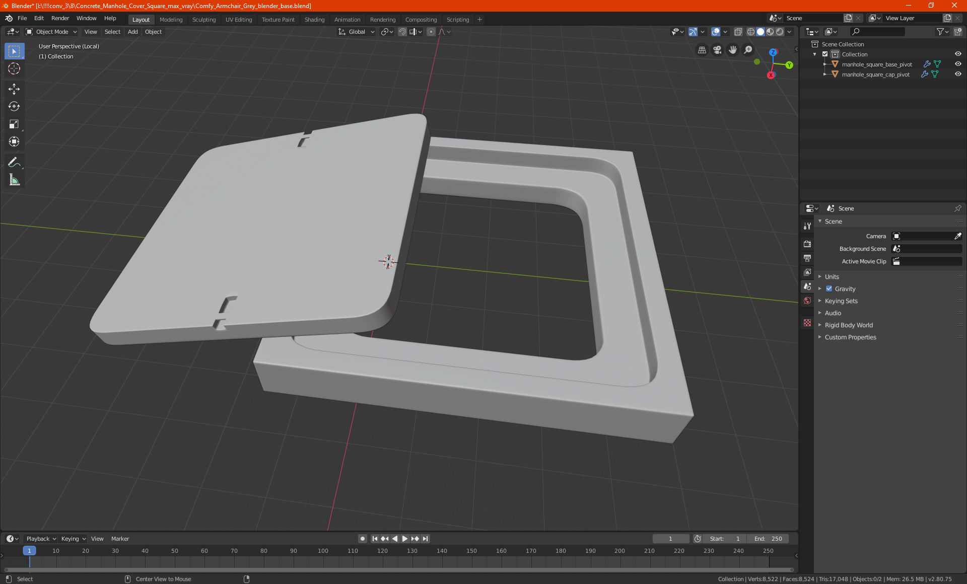Toggle camera view icon in viewport
967x584 pixels.
coord(717,50)
